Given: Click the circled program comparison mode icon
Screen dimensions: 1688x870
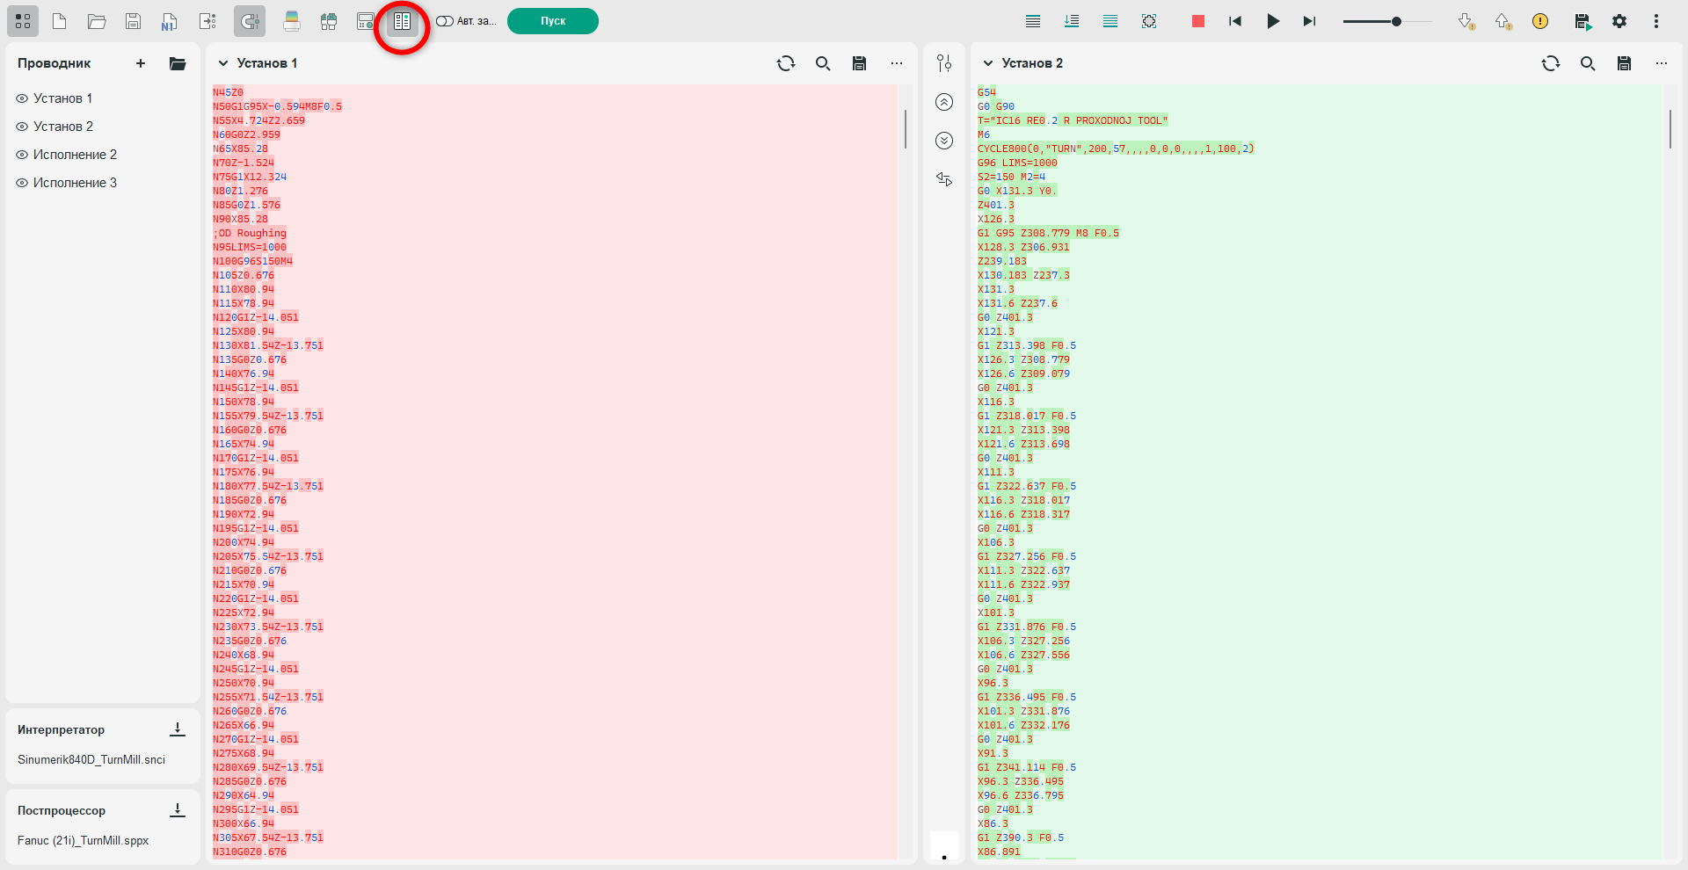Looking at the screenshot, I should click(402, 21).
